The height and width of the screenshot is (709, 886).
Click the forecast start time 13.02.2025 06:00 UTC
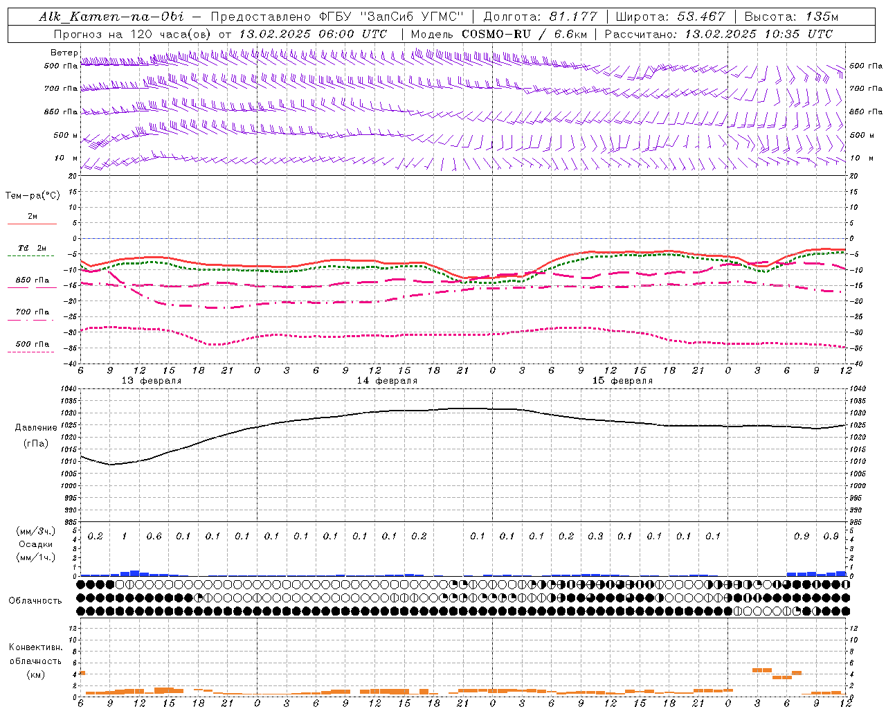312,34
